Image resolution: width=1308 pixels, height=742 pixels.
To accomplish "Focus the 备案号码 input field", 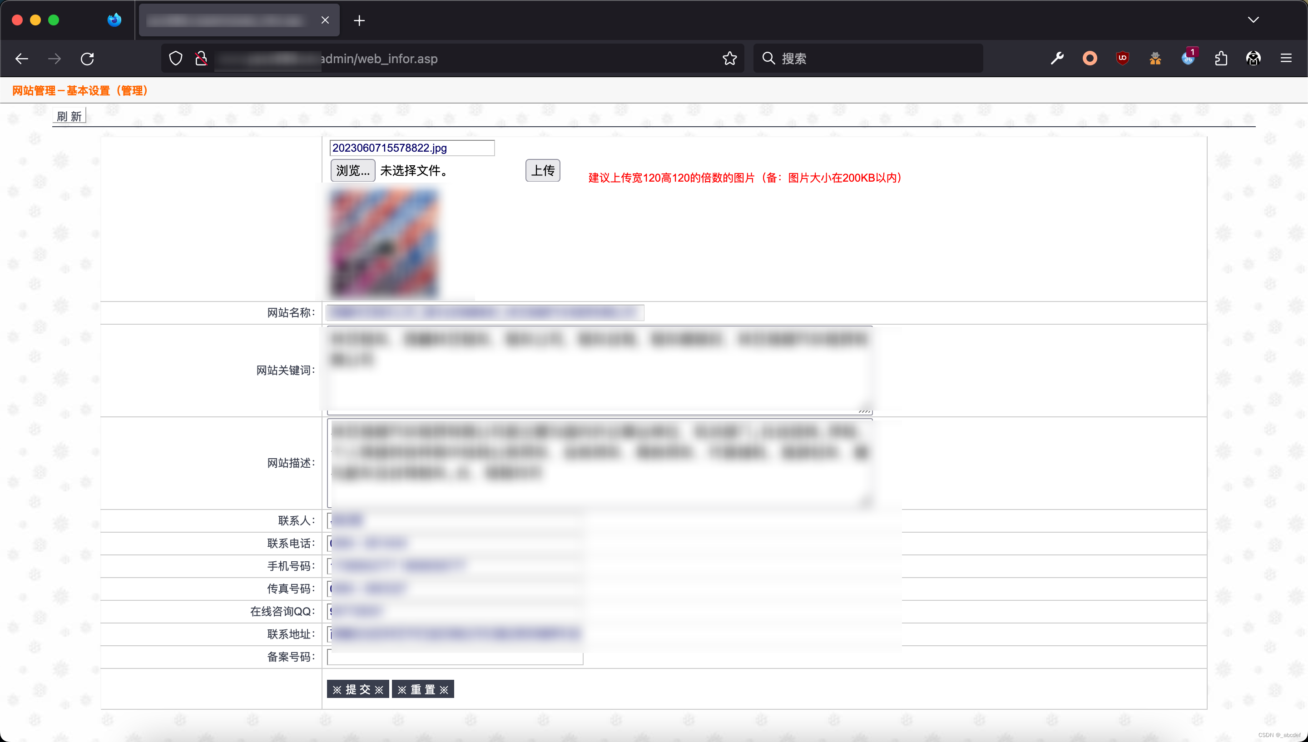I will [455, 658].
